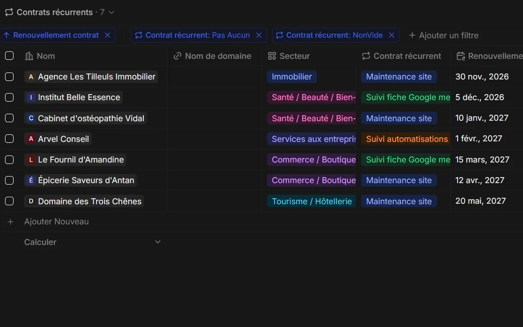Open the Cabinet d'ostéopathie Vidal record
The image size is (523, 327).
85,118
